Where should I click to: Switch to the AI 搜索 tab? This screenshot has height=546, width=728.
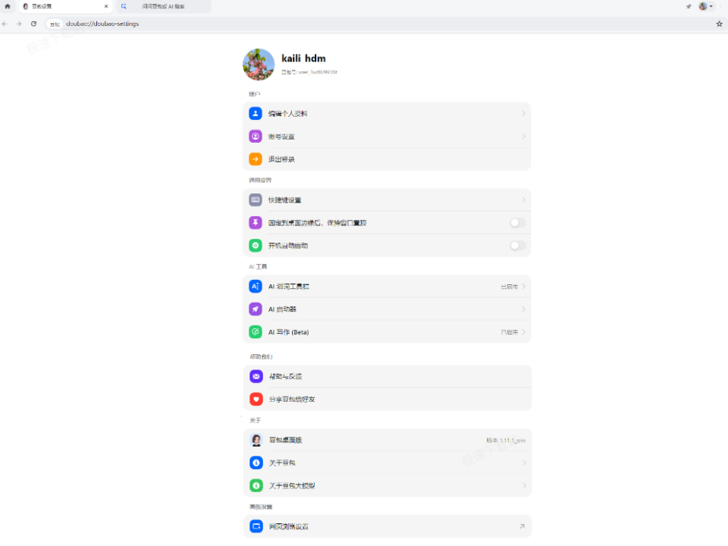[x=164, y=7]
